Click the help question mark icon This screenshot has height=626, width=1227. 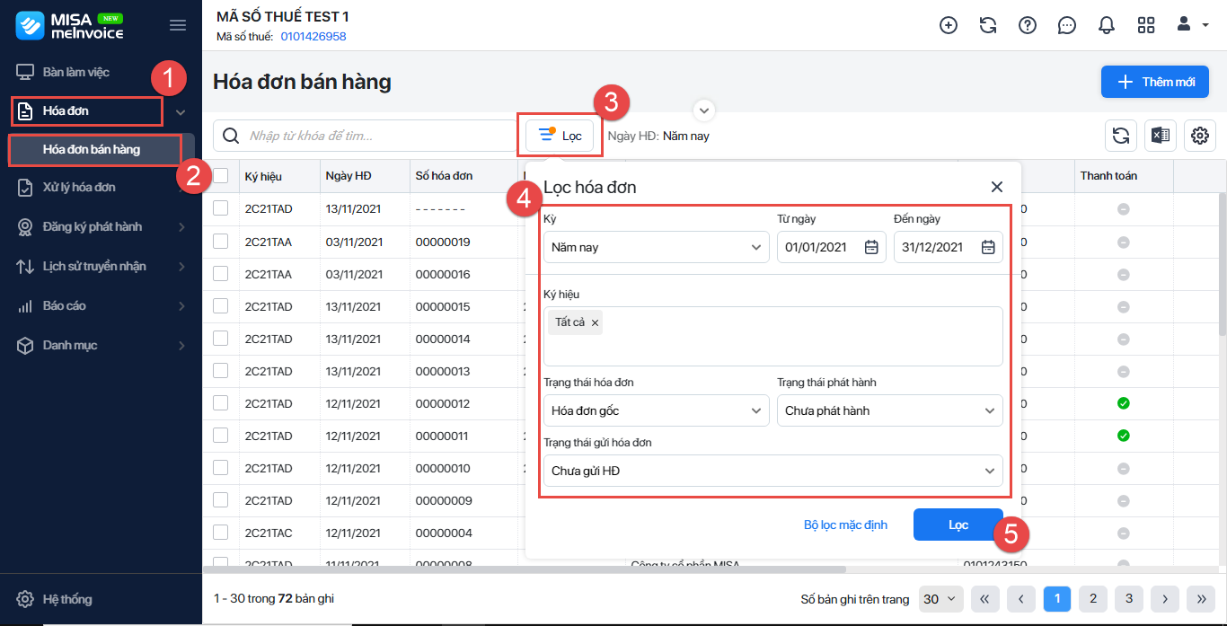(x=1027, y=25)
